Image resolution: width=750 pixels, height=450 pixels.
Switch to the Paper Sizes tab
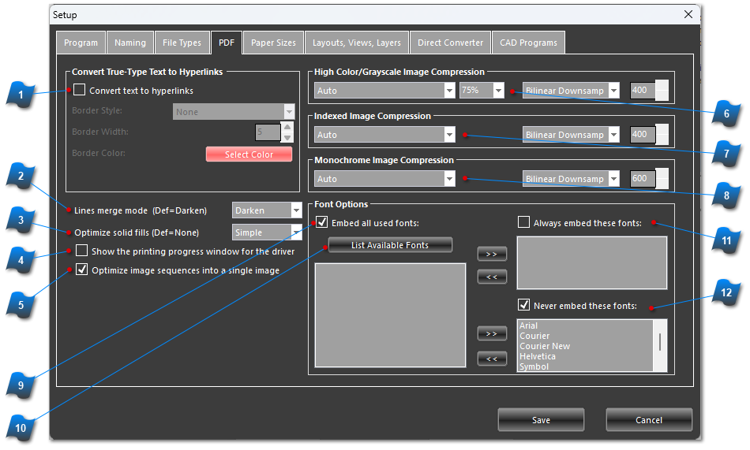[273, 43]
